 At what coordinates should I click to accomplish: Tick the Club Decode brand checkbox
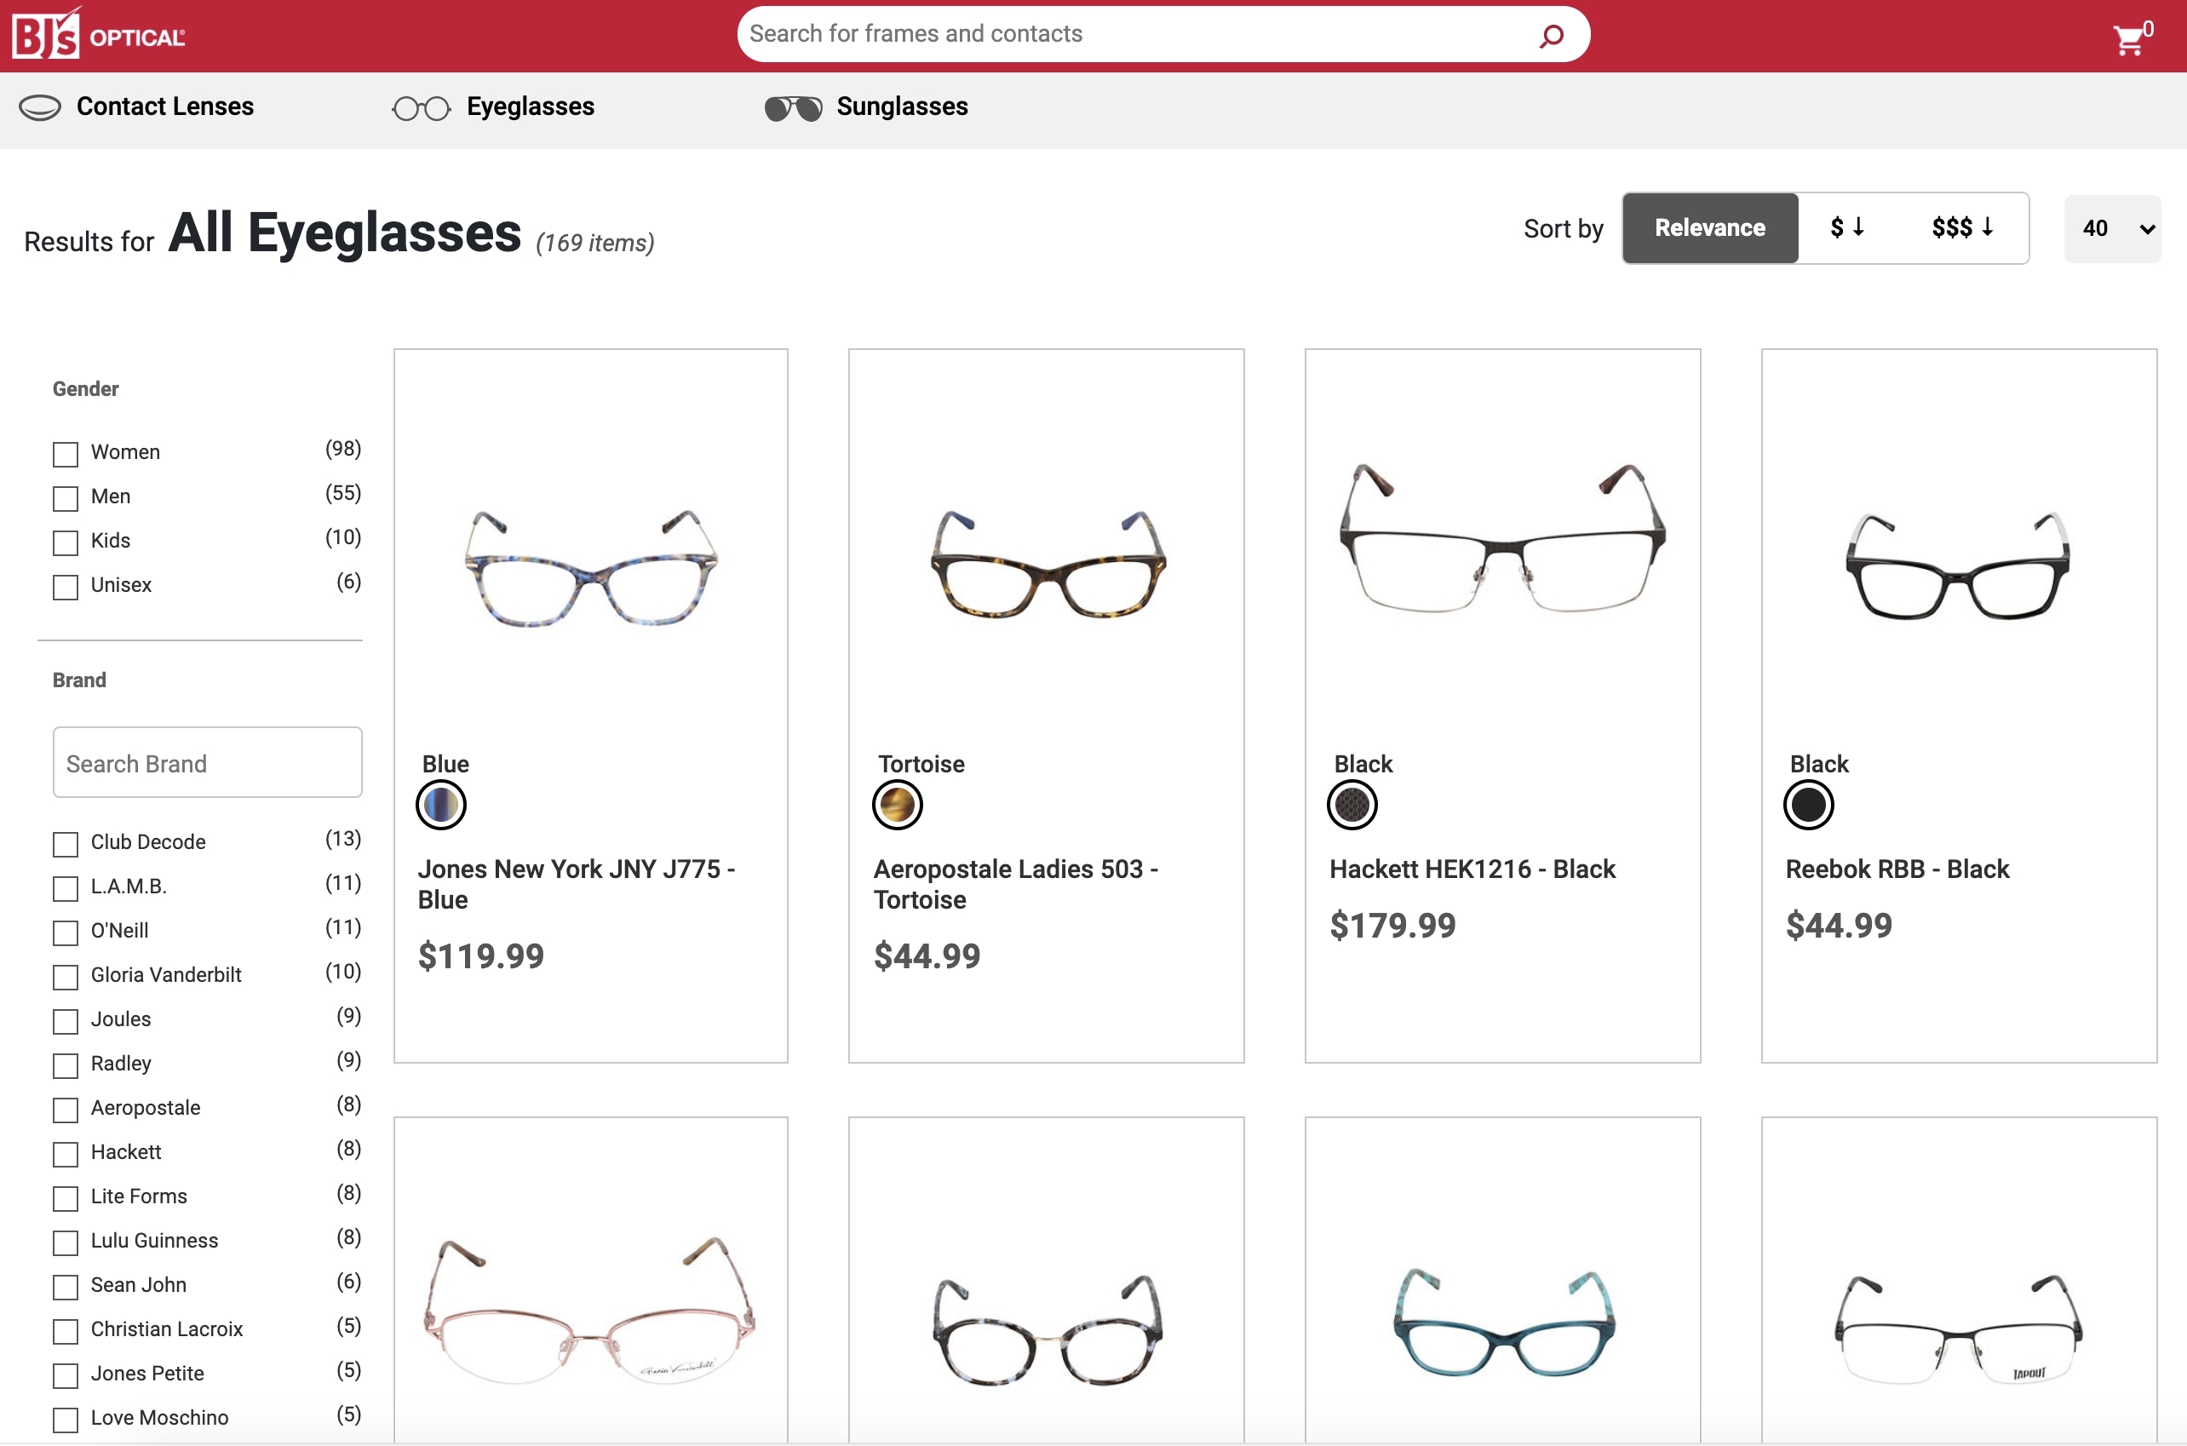66,844
